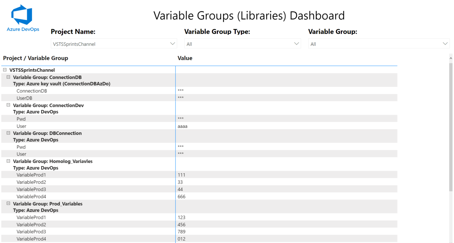Open the Variable Group filter dropdown
Viewport: 454px width, 243px height.
379,44
